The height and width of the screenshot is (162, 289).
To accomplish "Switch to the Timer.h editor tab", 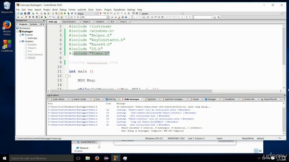I will (x=123, y=22).
